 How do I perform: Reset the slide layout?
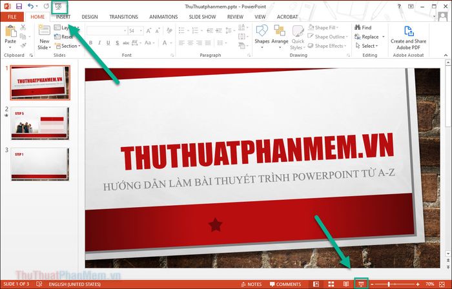point(64,37)
